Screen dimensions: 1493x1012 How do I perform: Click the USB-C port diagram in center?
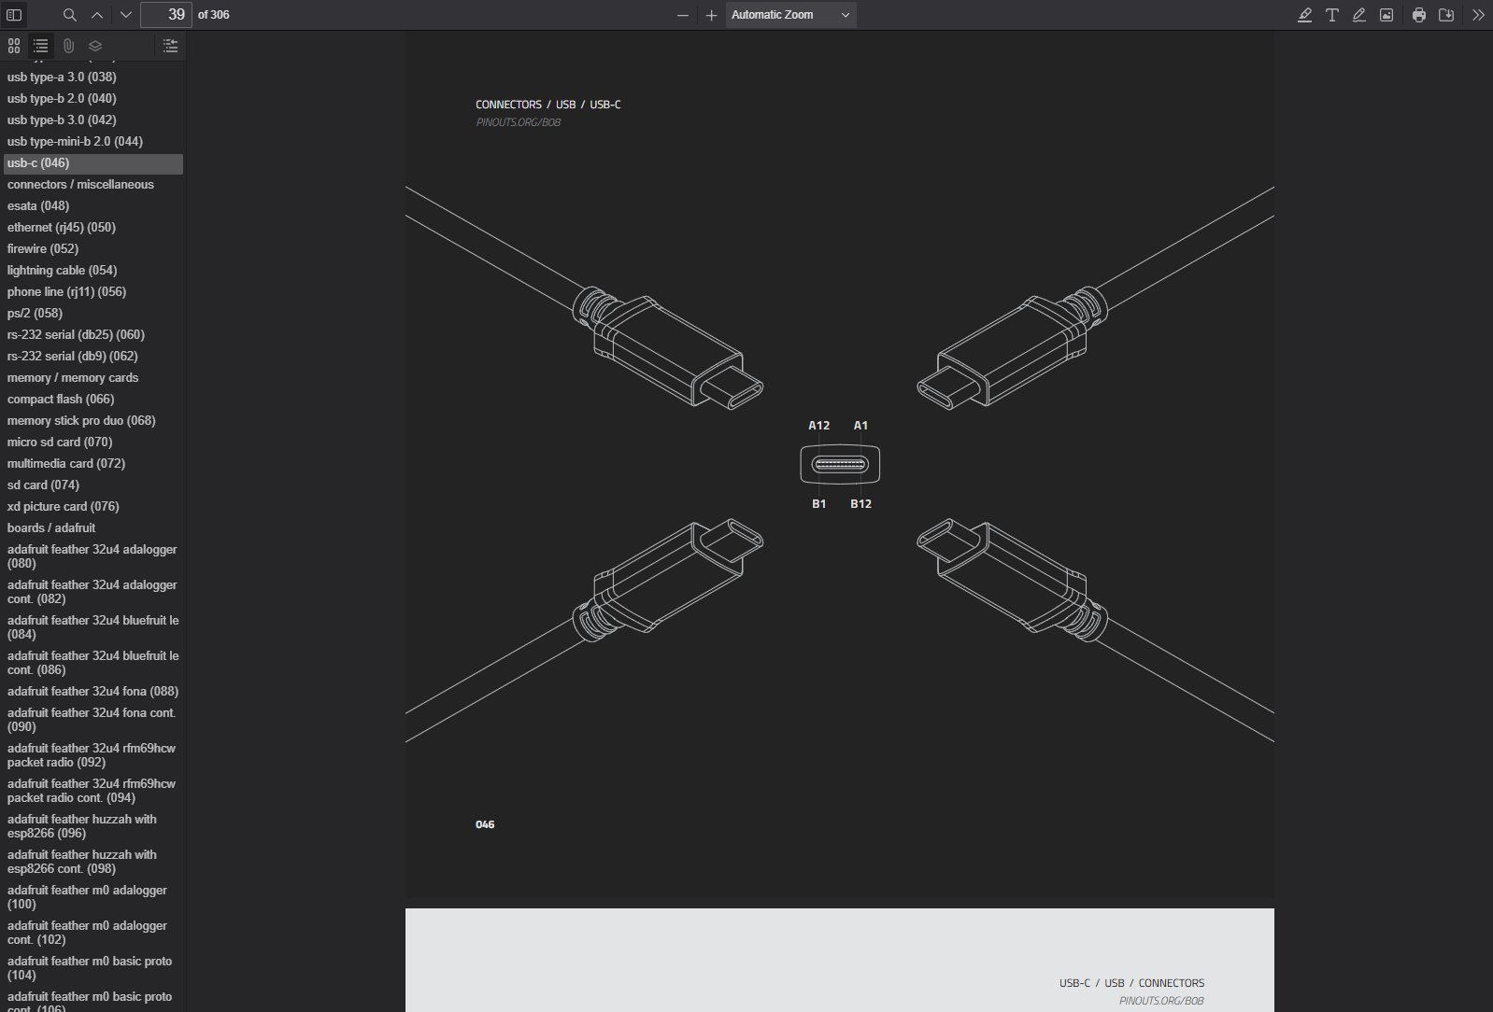(840, 464)
